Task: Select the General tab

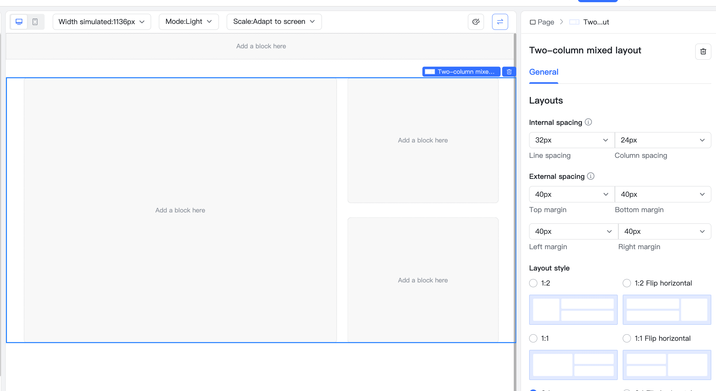Action: pyautogui.click(x=544, y=72)
